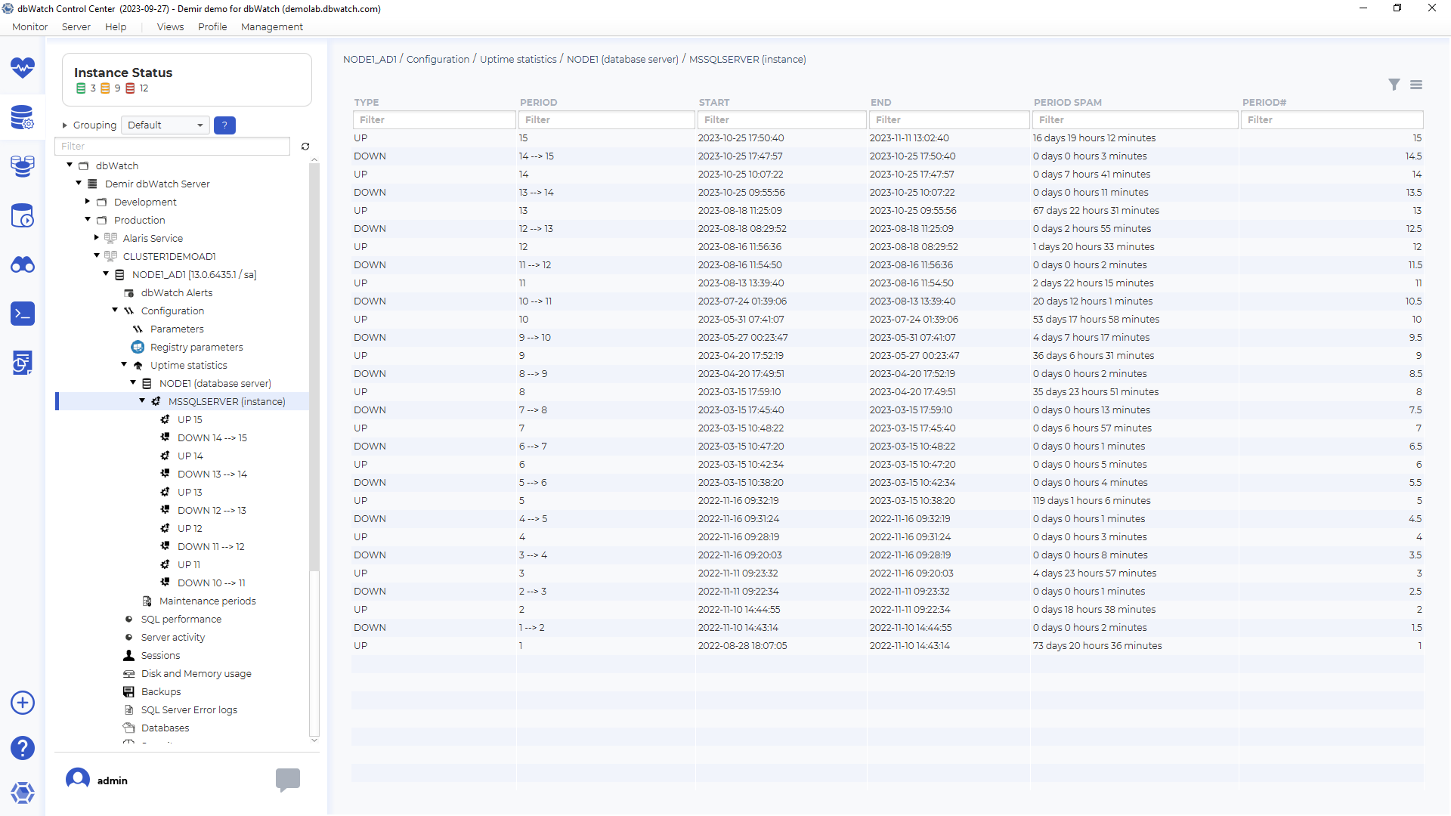
Task: Open Maintenance periods node
Action: 207,601
